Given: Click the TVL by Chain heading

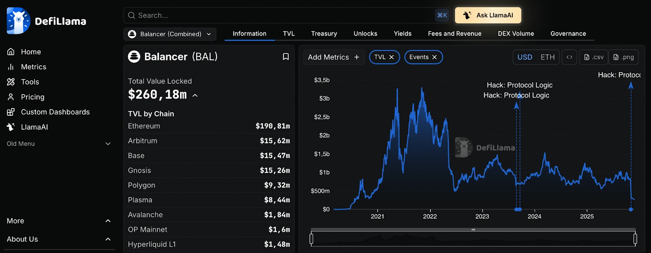Looking at the screenshot, I should [x=151, y=114].
